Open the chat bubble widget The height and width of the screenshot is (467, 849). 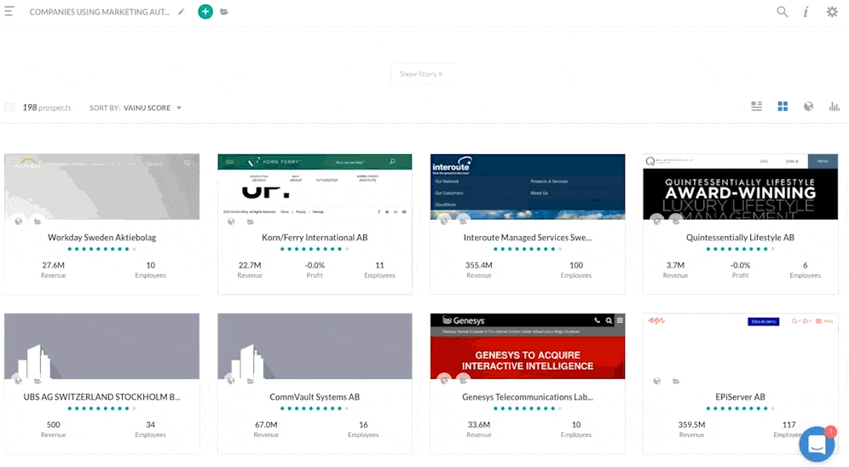[x=816, y=444]
